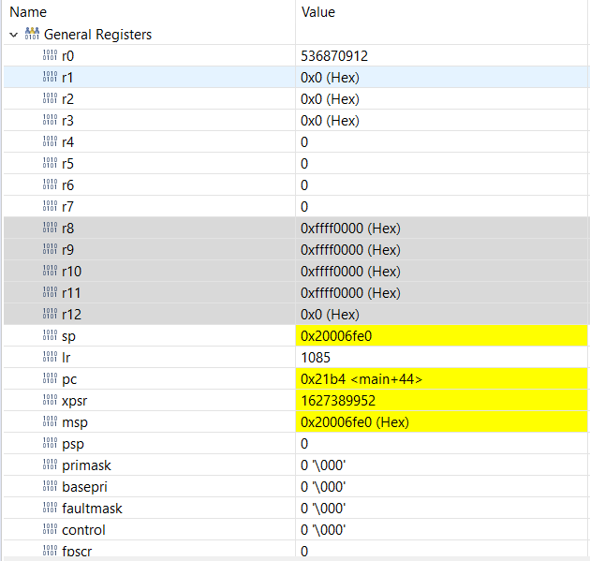Click the register icon beside r12
This screenshot has height=561, width=590.
[50, 314]
